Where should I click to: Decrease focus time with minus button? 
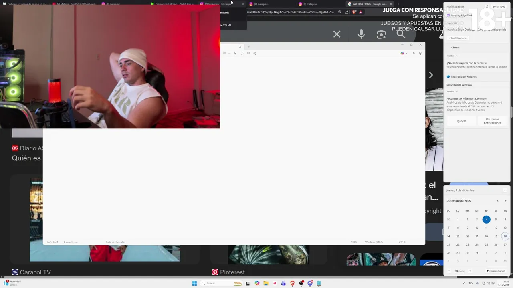point(450,271)
